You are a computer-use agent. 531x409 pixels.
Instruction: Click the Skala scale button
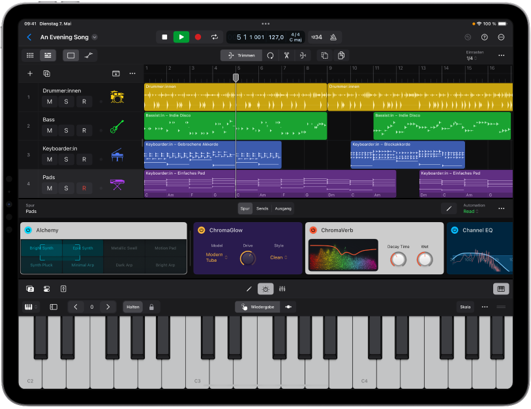(465, 307)
